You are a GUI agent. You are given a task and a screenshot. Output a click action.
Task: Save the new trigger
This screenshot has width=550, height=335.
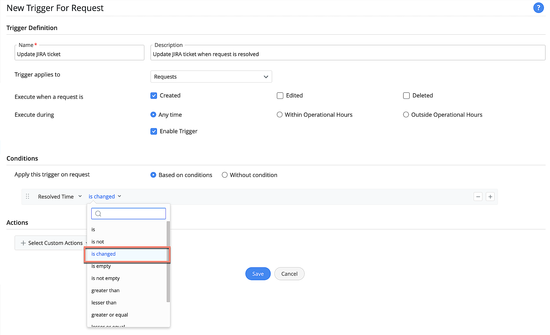(258, 274)
